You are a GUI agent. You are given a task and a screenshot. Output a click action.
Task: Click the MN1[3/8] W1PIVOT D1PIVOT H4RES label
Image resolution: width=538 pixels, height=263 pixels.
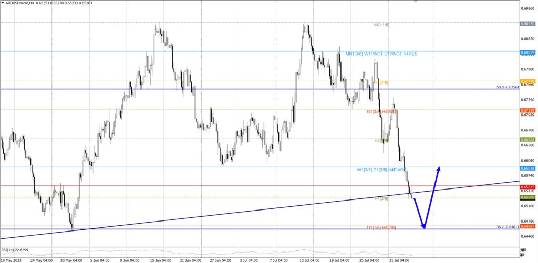(381, 54)
